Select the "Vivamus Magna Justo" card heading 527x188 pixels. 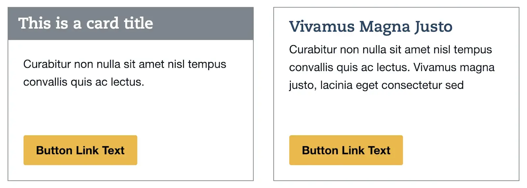[371, 26]
